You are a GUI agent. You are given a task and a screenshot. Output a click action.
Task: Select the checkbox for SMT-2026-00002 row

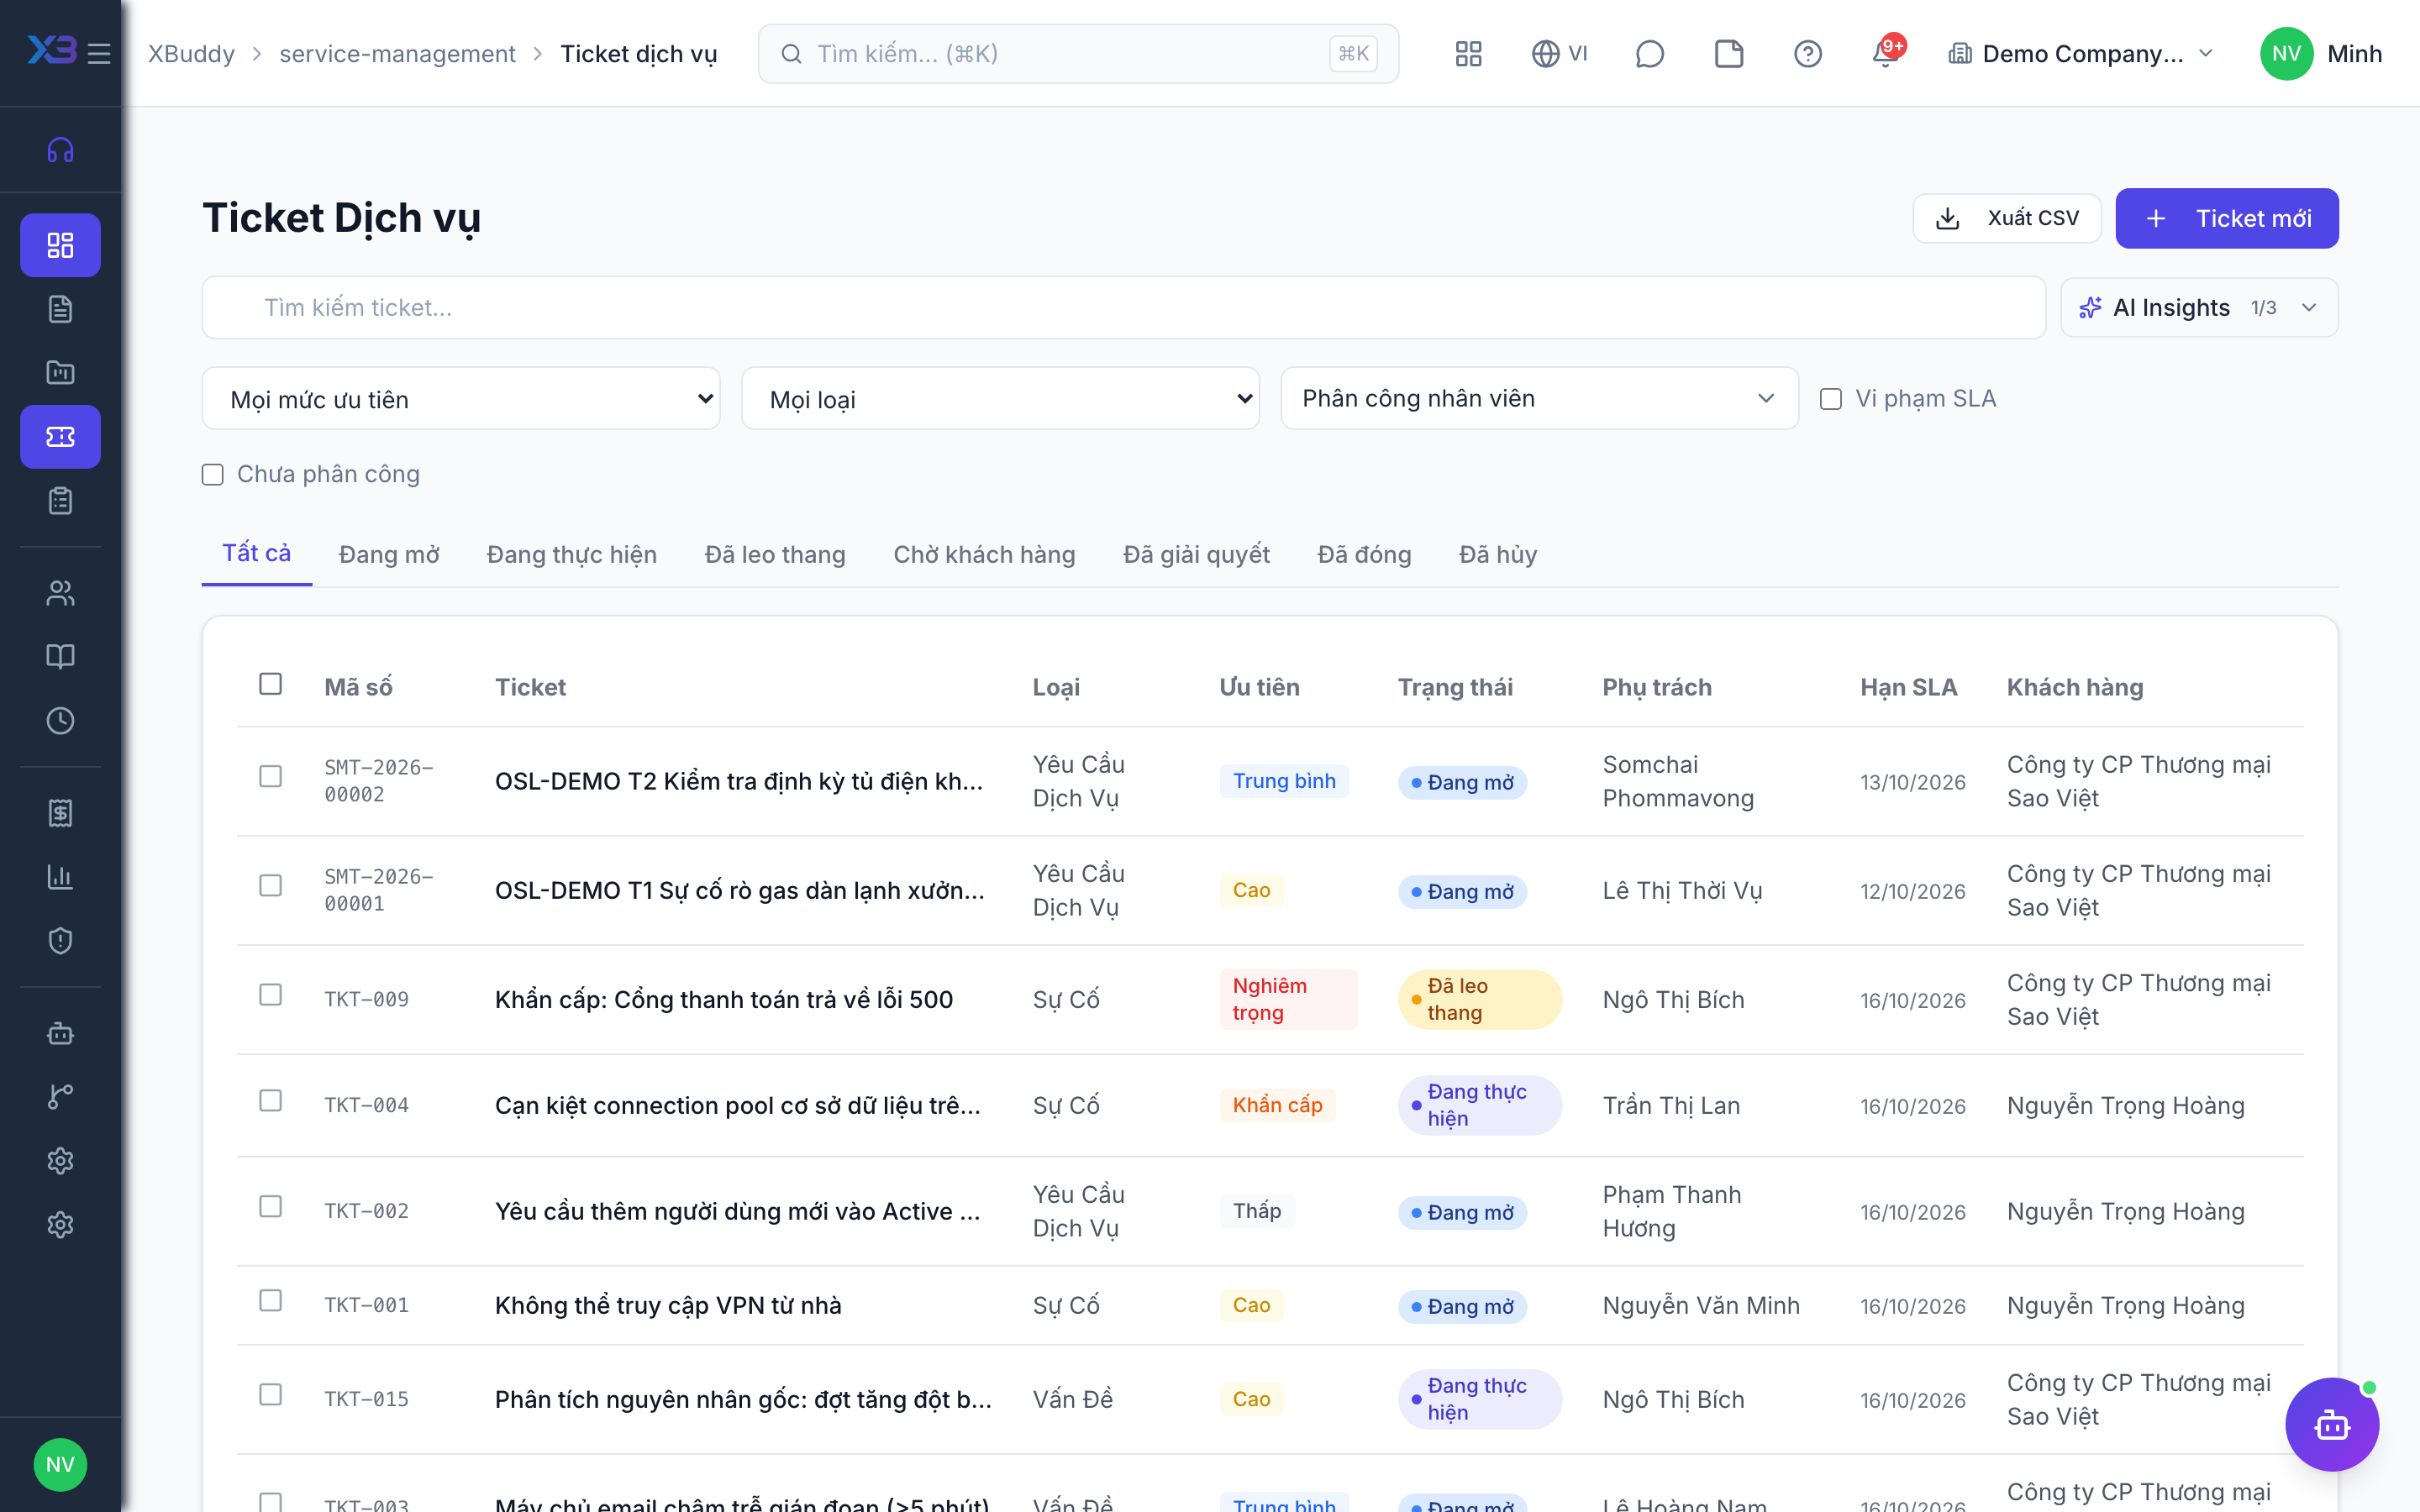[270, 776]
